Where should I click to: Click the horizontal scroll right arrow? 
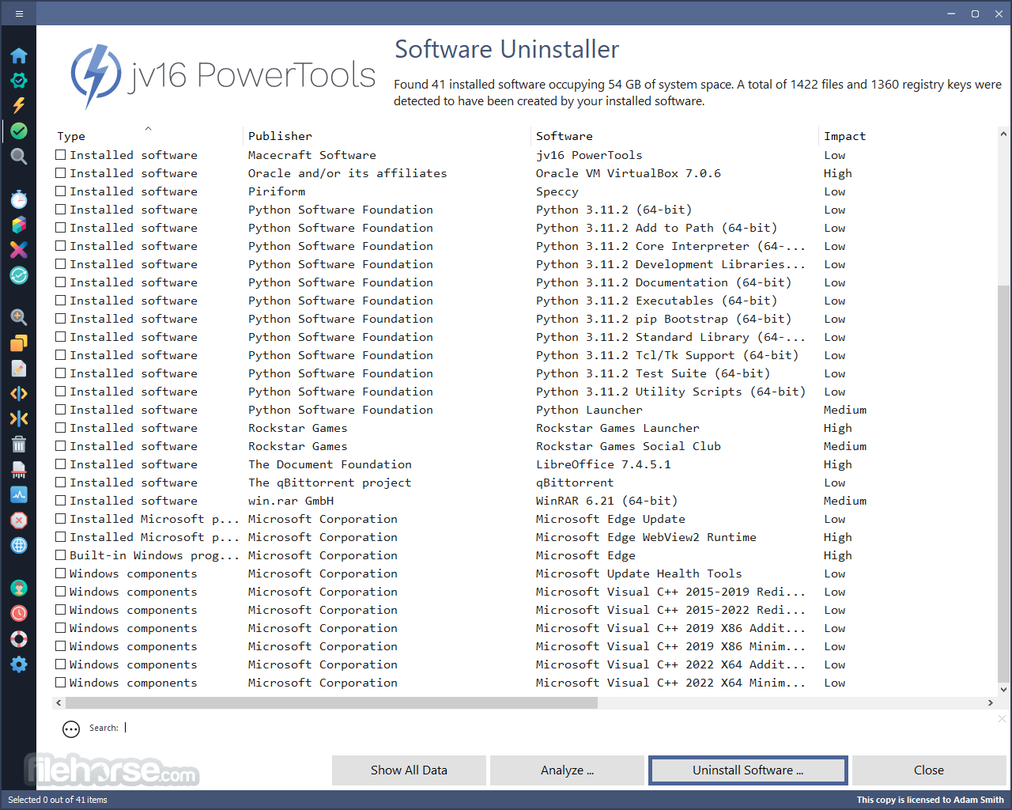991,702
